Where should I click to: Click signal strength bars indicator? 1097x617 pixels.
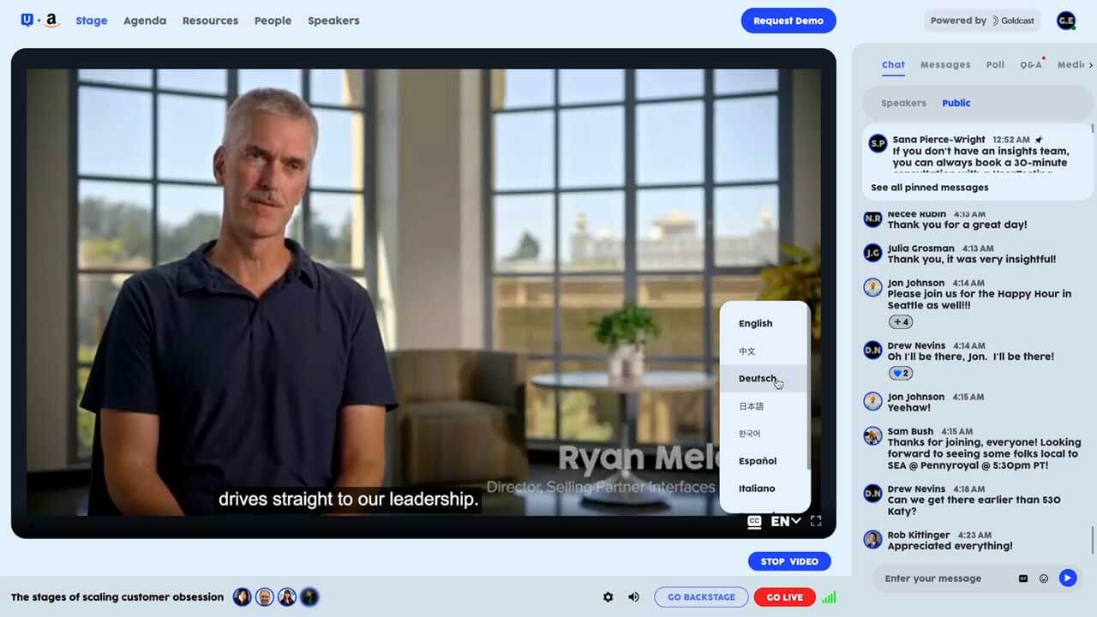coord(829,597)
